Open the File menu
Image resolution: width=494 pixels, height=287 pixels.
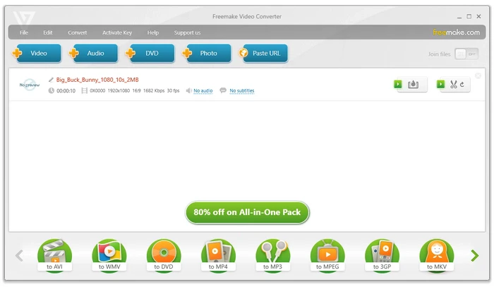point(24,32)
